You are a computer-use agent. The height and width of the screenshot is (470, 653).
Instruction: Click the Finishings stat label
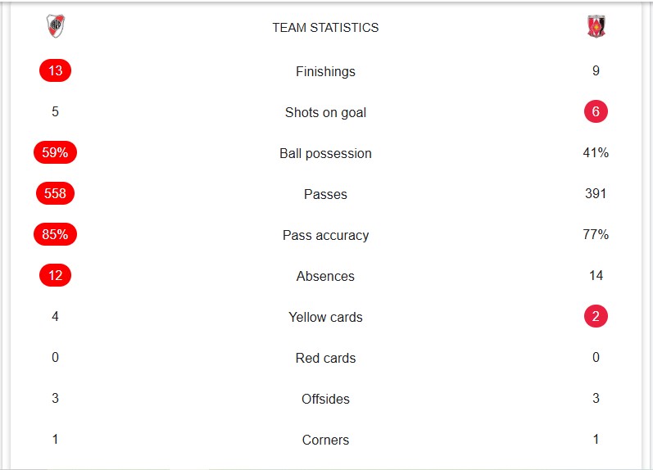coord(325,72)
